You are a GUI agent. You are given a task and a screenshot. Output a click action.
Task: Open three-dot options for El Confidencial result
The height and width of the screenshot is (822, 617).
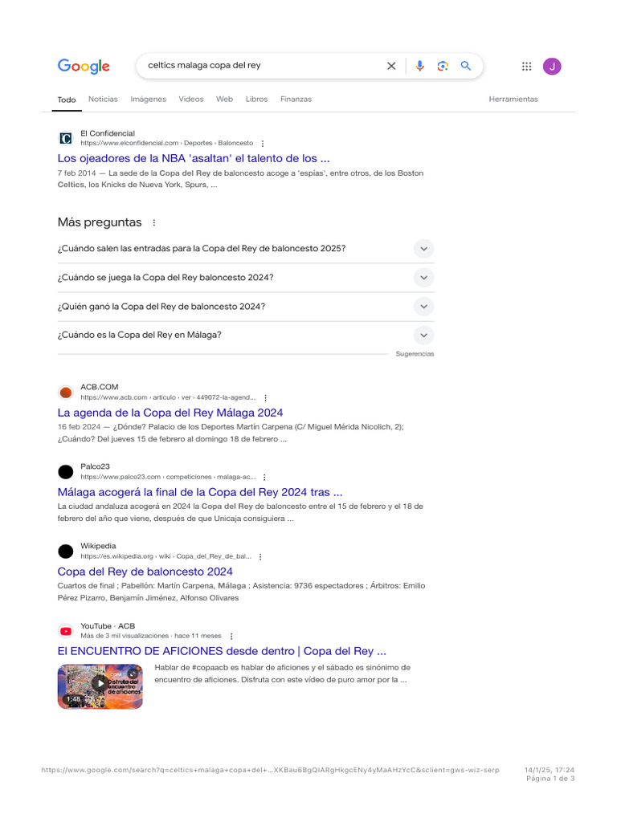click(x=263, y=144)
